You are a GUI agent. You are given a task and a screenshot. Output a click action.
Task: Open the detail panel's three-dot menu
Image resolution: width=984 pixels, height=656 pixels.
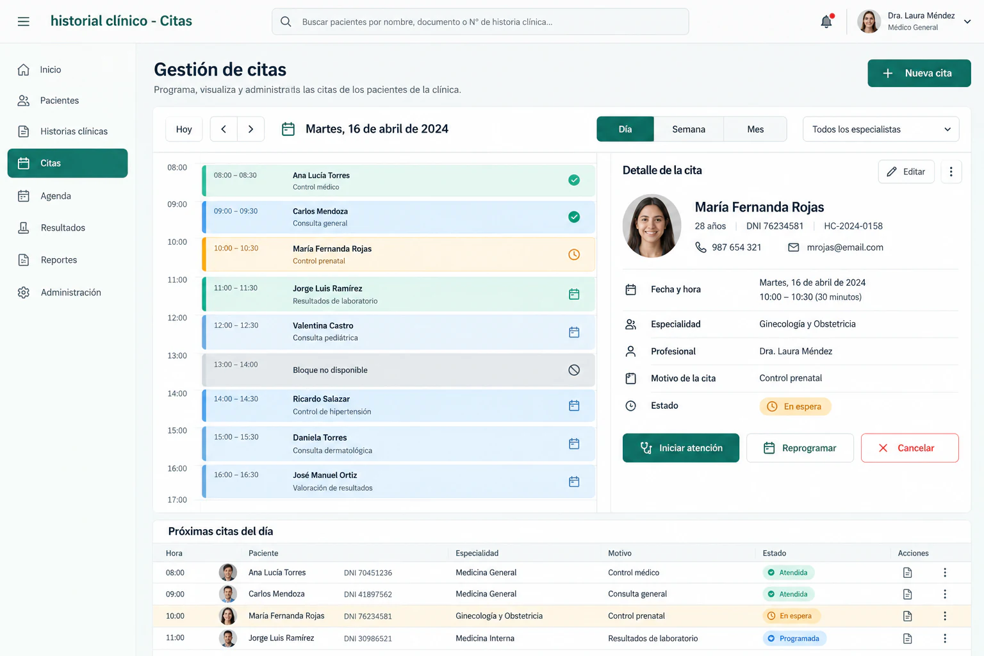[951, 172]
